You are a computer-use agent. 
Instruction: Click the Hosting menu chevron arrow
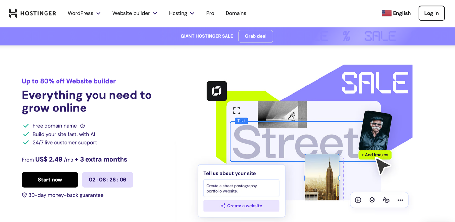click(x=192, y=13)
